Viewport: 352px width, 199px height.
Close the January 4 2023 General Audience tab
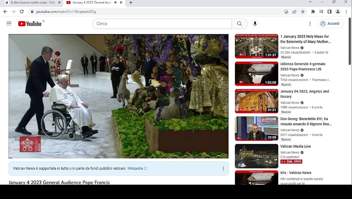tap(121, 2)
